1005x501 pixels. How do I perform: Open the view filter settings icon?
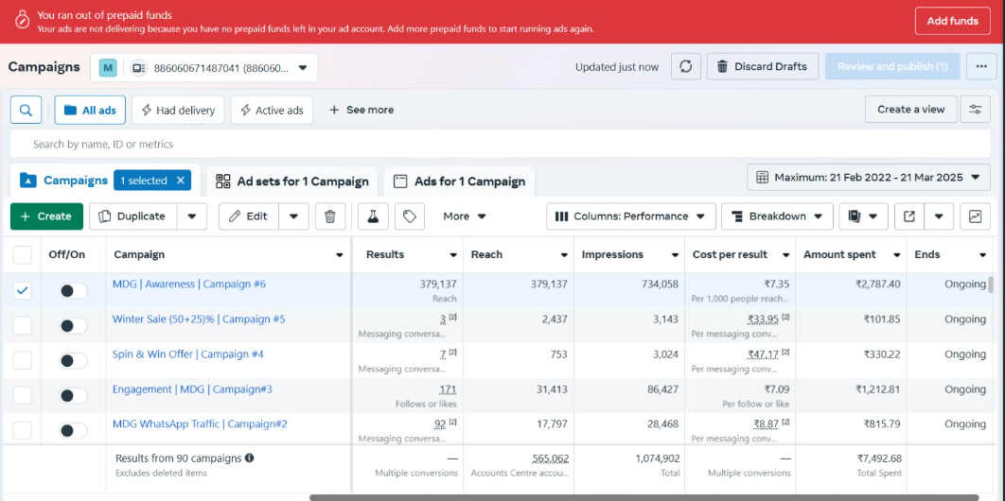coord(975,110)
